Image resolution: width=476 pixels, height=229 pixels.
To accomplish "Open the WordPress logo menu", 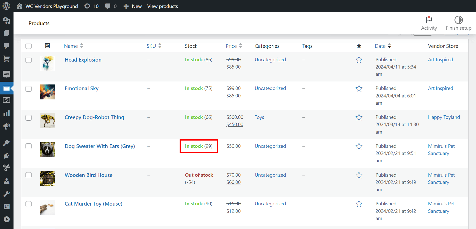I will click(x=6, y=6).
